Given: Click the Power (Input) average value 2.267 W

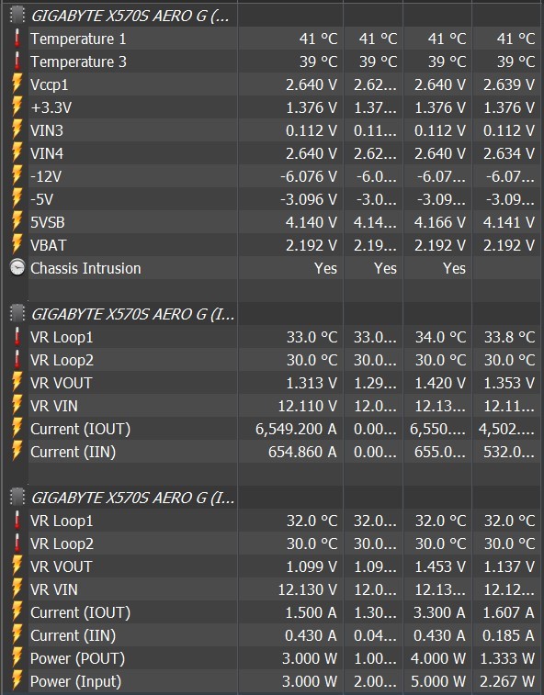Looking at the screenshot, I should coord(507,682).
